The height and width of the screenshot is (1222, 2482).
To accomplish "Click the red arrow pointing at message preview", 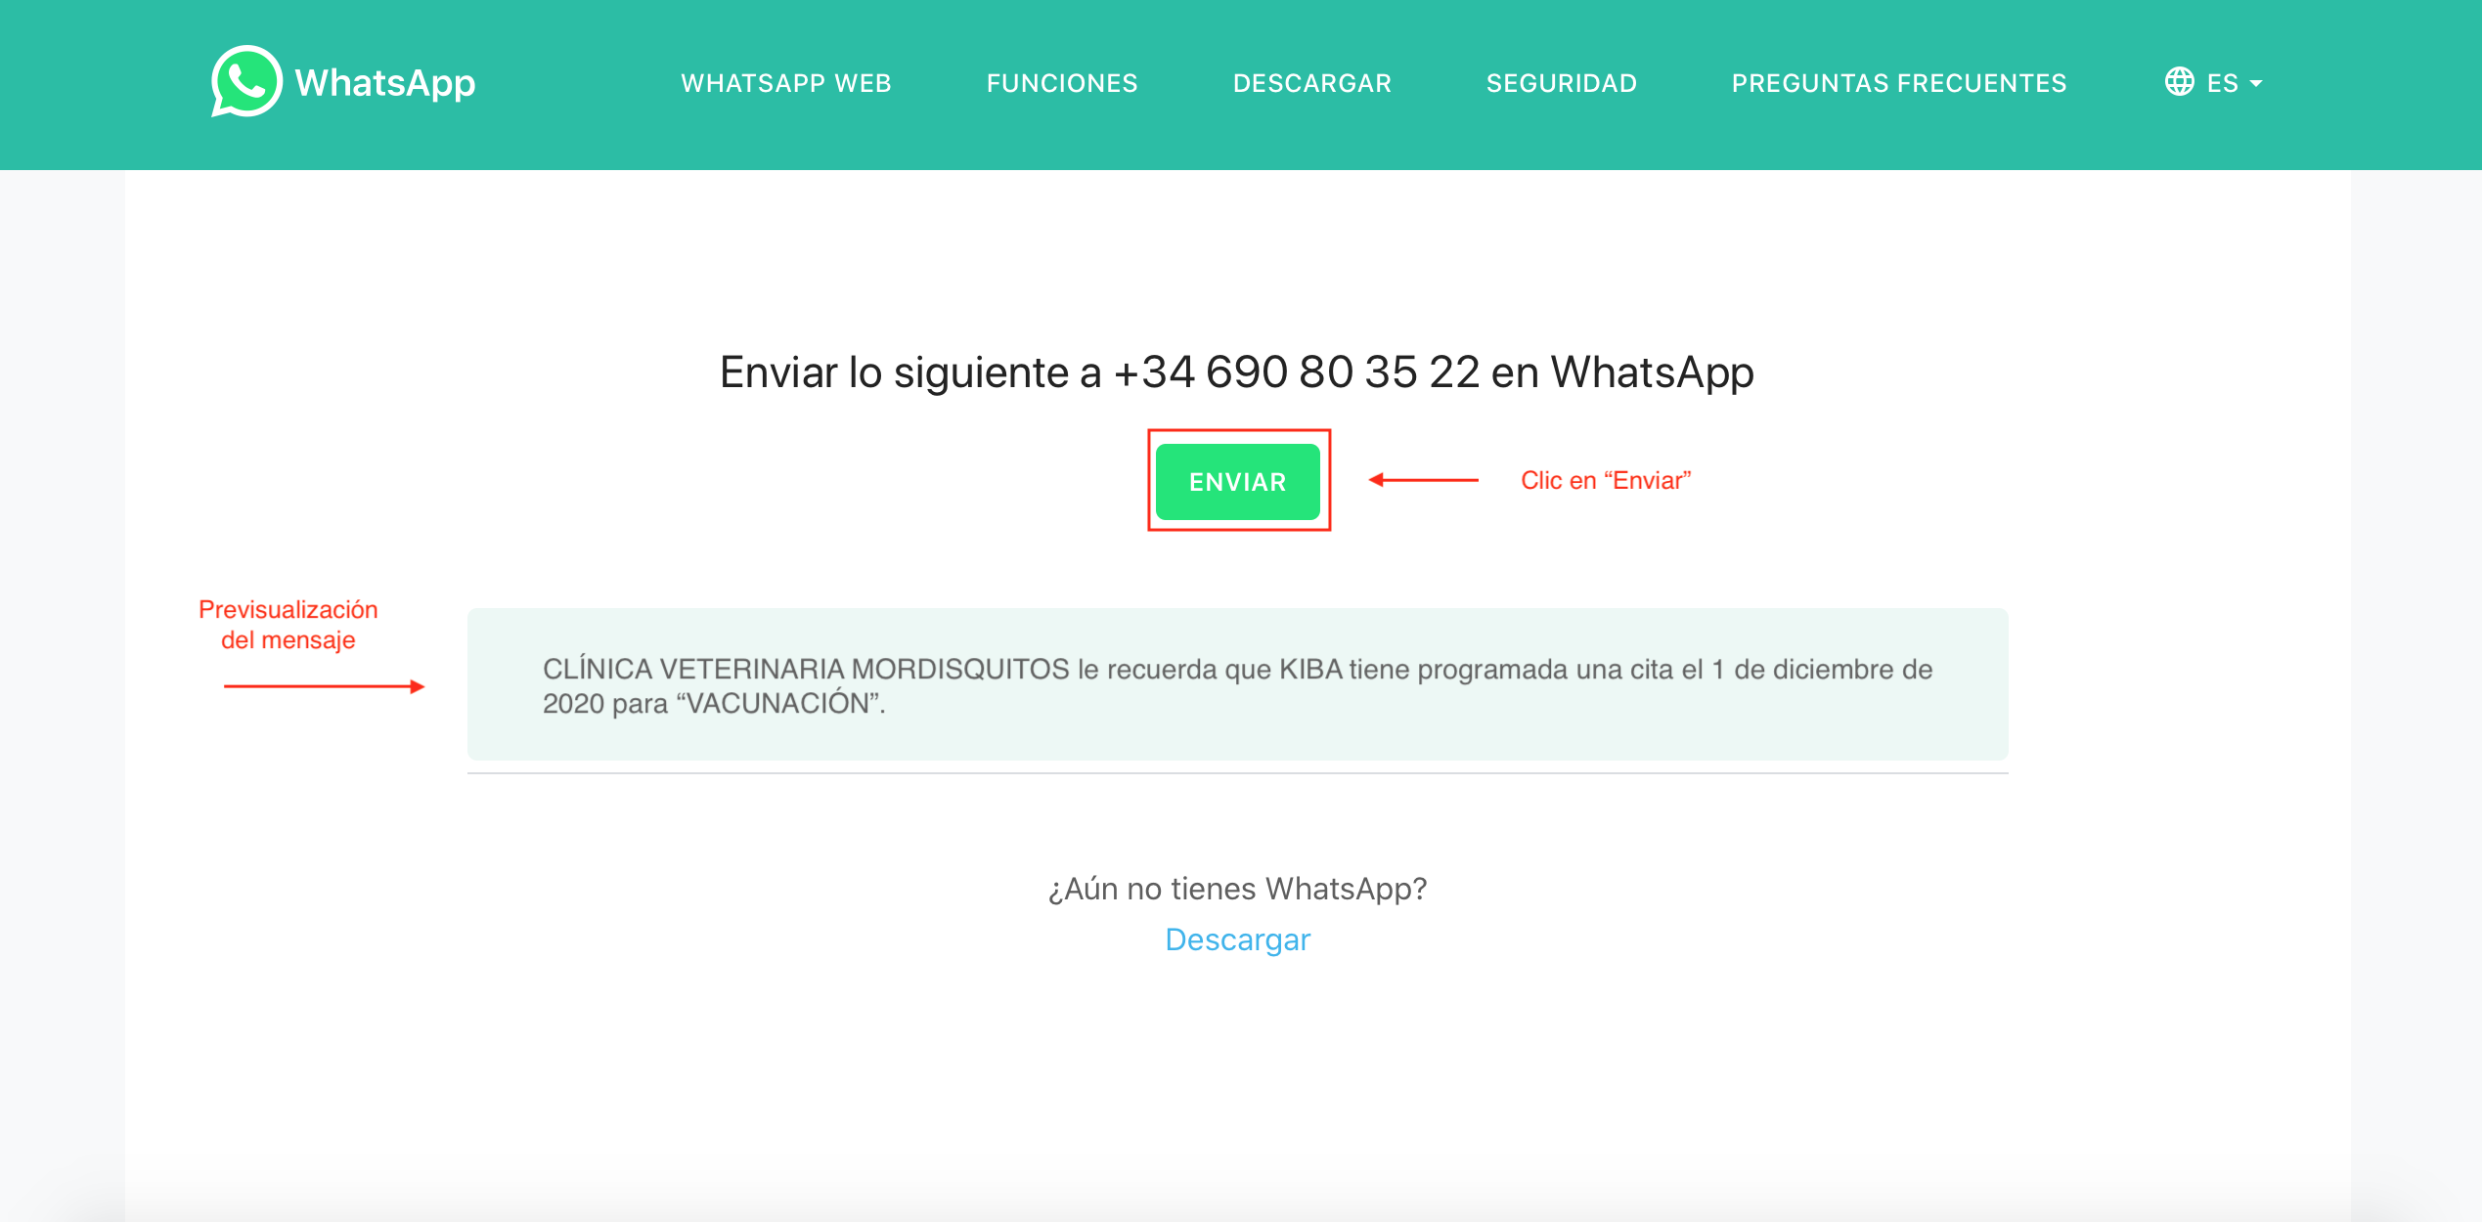I will point(324,686).
